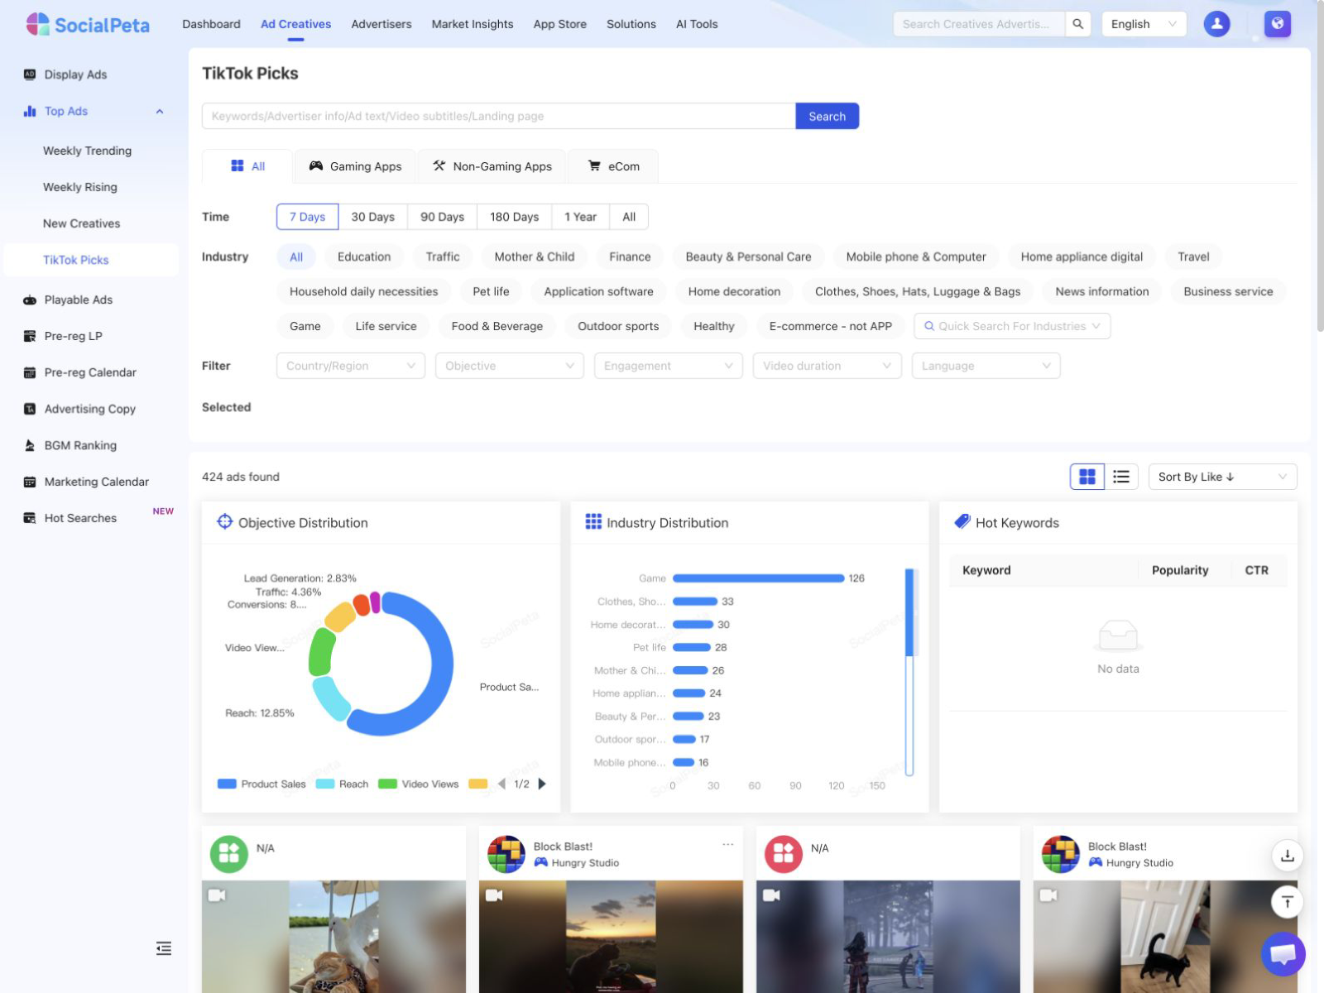Collapse sidebar using bottom menu icon

pyautogui.click(x=164, y=948)
